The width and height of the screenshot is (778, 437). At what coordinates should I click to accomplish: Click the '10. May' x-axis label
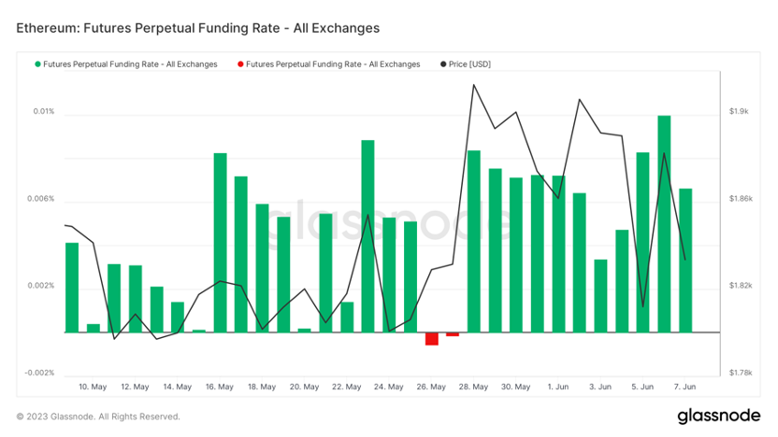(92, 386)
